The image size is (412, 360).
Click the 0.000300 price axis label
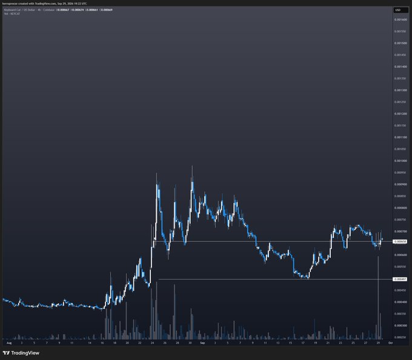click(400, 325)
